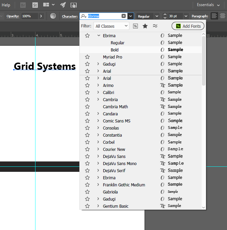Show similar fonts filter icon
227x230 pixels.
[155, 26]
